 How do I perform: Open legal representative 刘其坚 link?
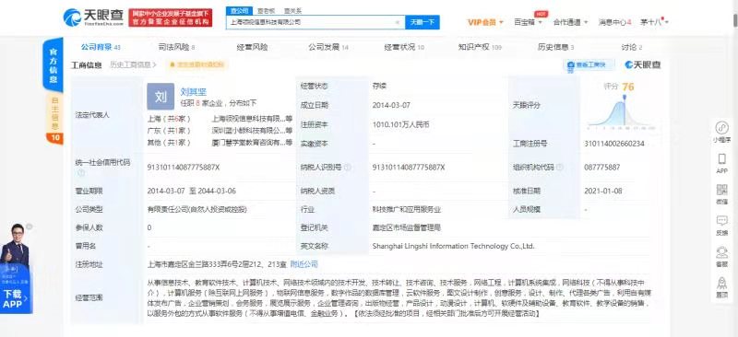[194, 92]
